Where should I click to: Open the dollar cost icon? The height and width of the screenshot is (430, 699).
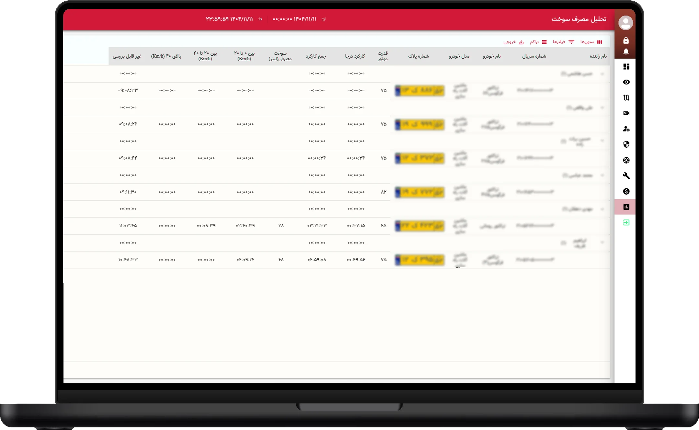[626, 191]
